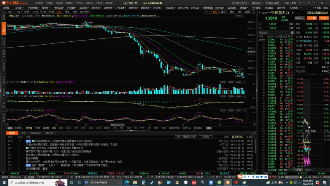The width and height of the screenshot is (330, 186).
Task: Expand the 叠加 dropdown
Action: pos(224,12)
